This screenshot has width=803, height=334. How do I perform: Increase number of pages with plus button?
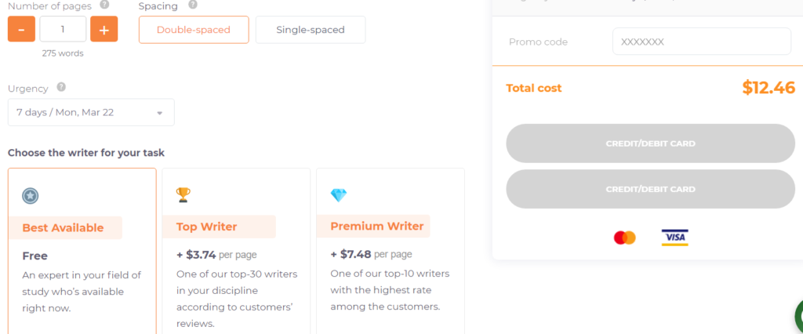[104, 29]
